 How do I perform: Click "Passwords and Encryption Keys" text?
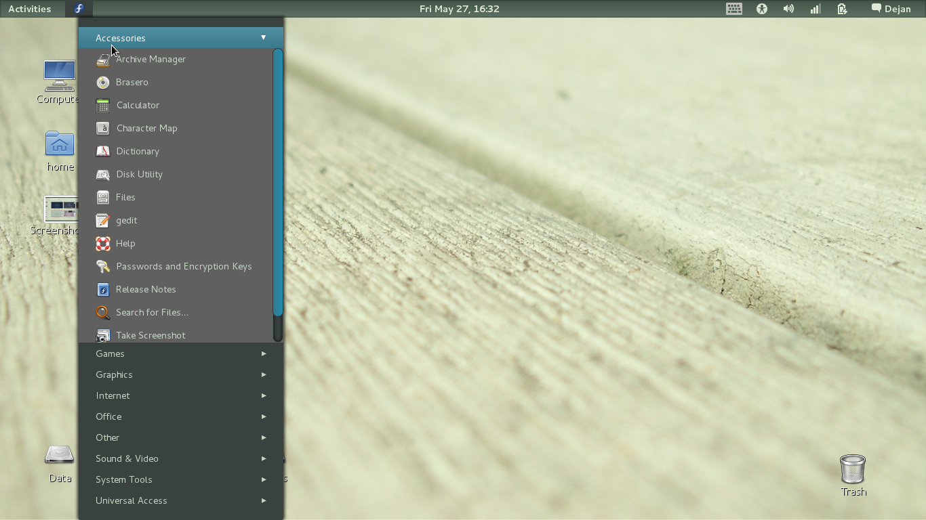184,267
